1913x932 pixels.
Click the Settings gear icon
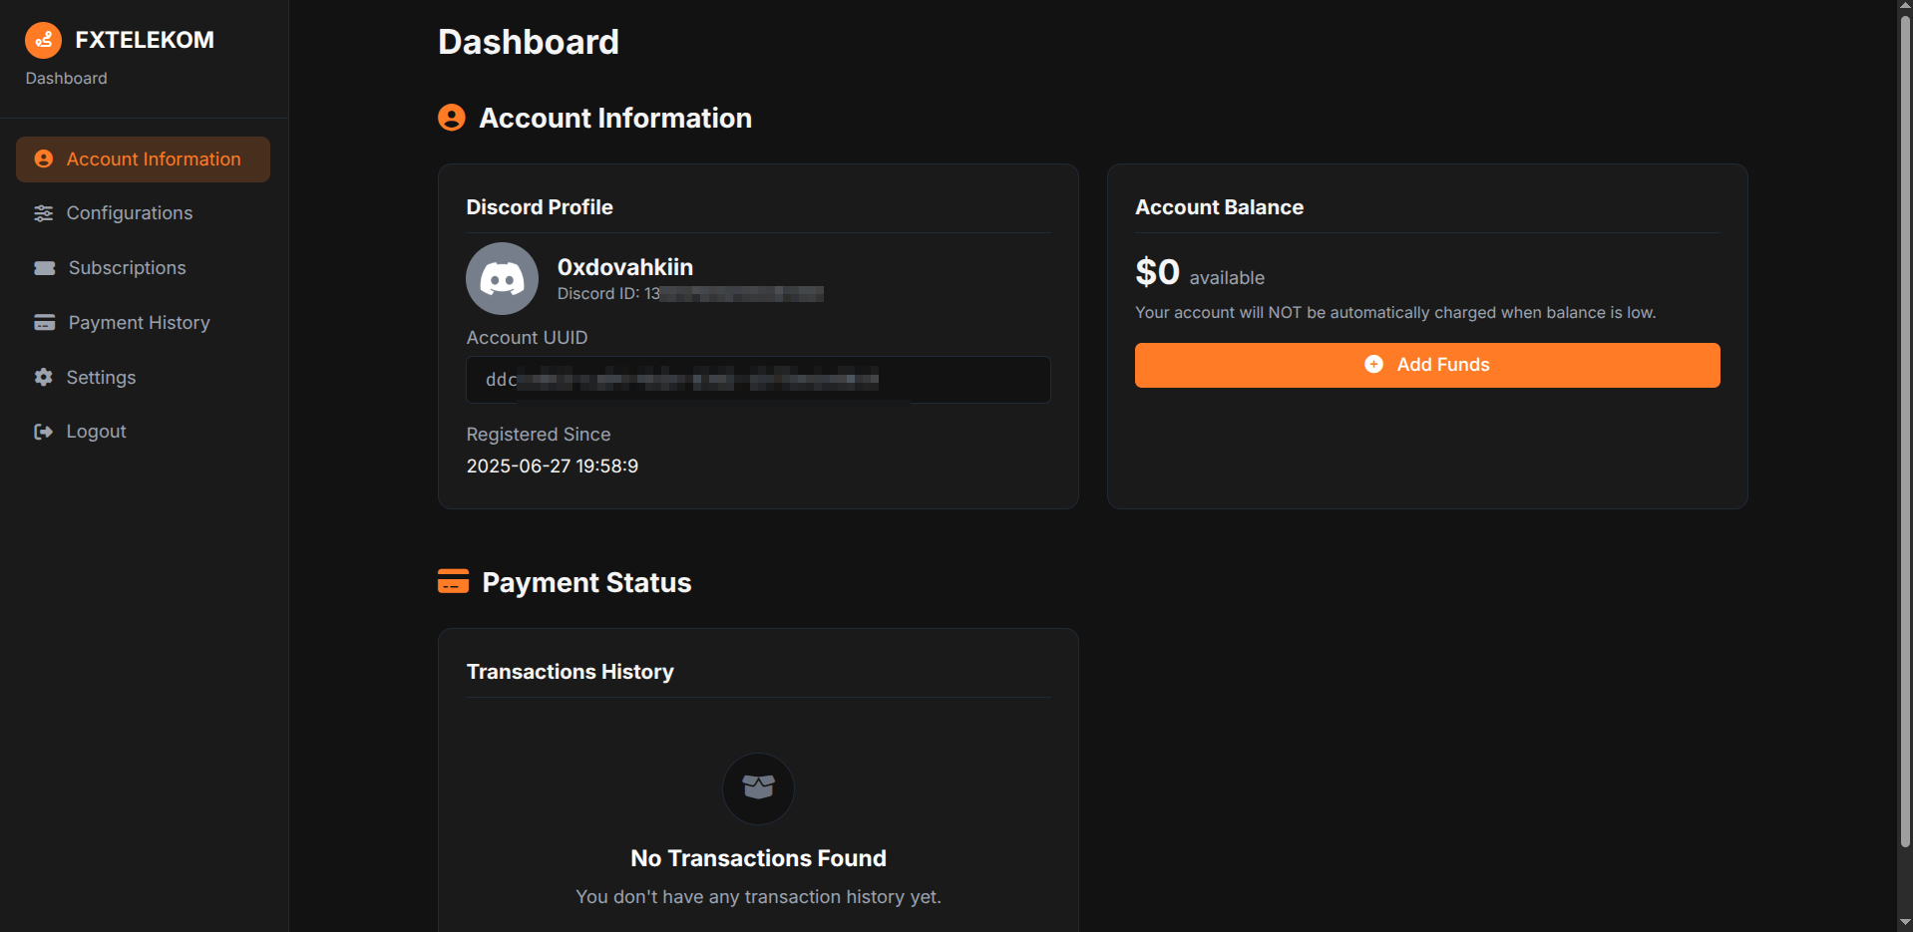coord(43,377)
